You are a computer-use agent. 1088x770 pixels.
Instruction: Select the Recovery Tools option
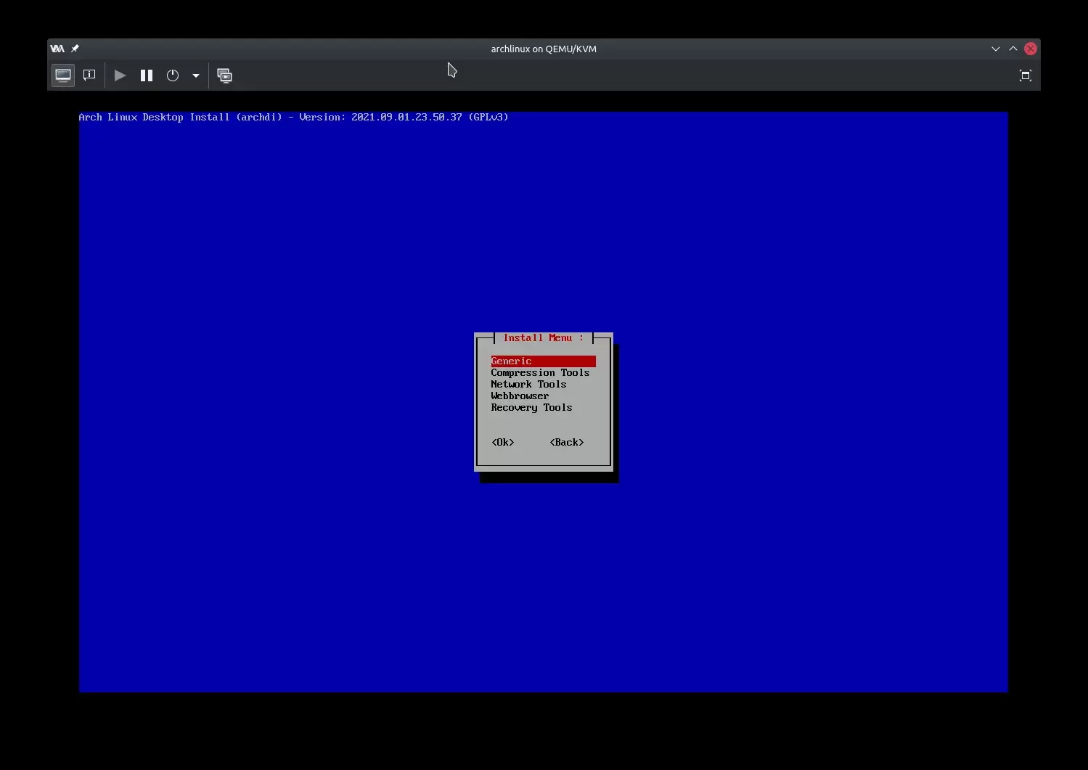531,408
